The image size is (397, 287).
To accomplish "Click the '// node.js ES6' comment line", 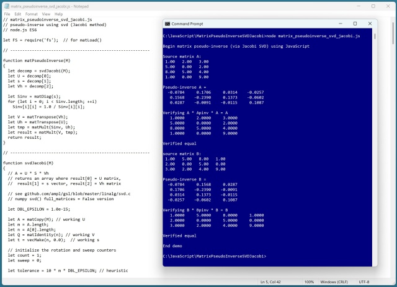I will 20,30.
